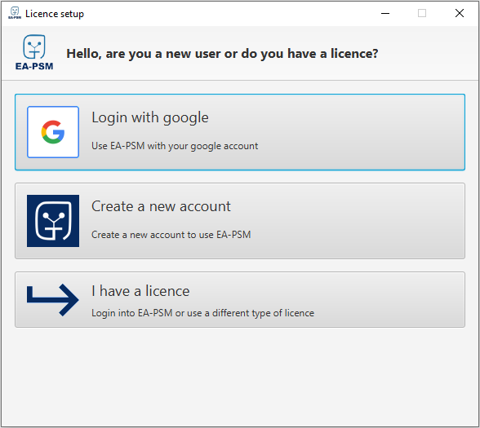
Task: Click the EA-PSM header logo
Action: pos(34,52)
